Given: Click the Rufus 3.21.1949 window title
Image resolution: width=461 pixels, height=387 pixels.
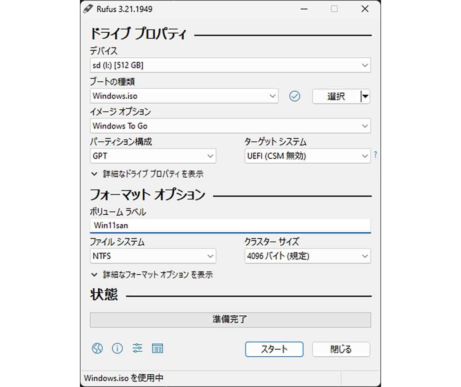Looking at the screenshot, I should coord(124,9).
